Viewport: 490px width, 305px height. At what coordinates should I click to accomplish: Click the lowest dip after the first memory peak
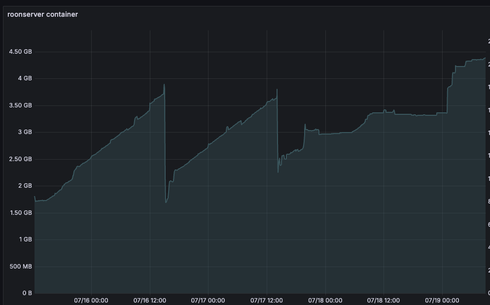(x=166, y=203)
